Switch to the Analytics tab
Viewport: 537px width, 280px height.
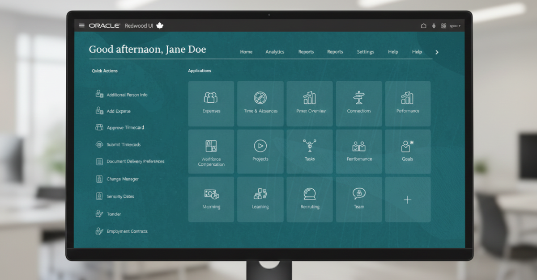coord(275,52)
